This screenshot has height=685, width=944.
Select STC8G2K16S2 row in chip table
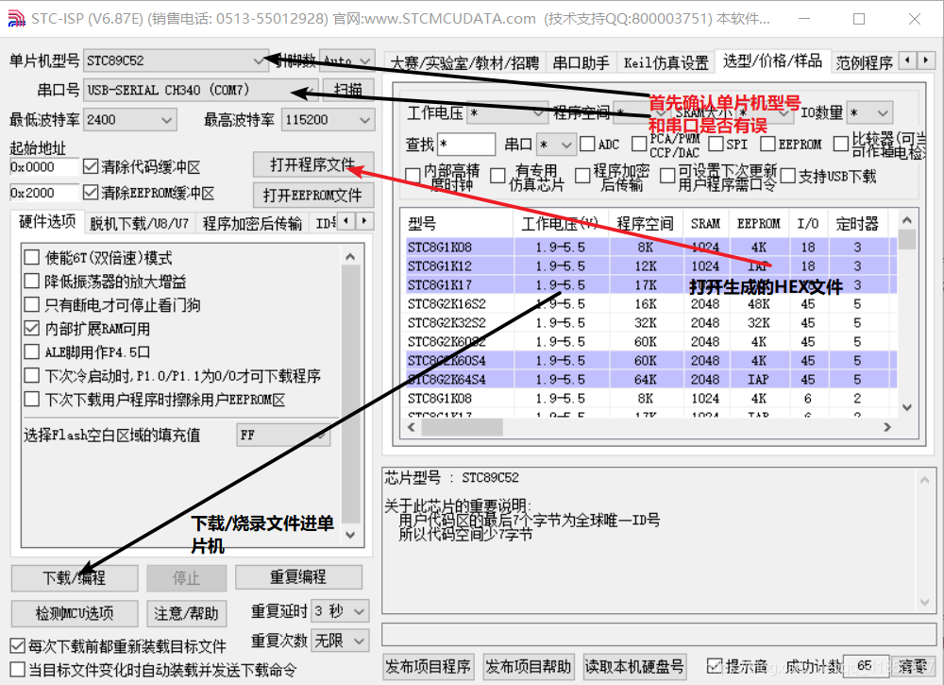pyautogui.click(x=651, y=303)
